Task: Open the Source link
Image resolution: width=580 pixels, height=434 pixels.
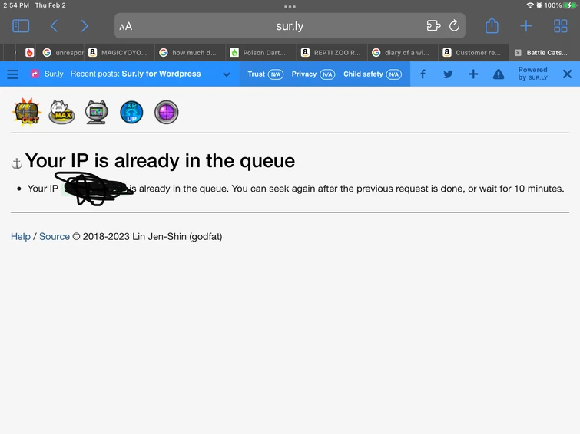Action: click(x=55, y=236)
